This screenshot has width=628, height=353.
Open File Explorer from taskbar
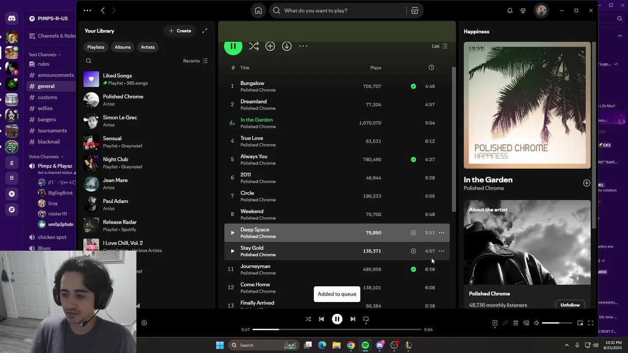(x=337, y=345)
